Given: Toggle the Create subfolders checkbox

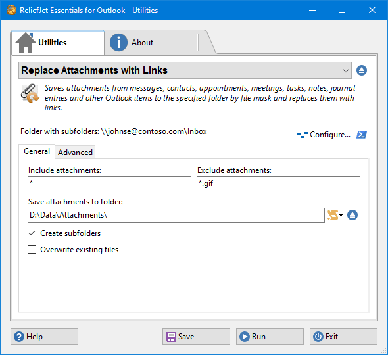Looking at the screenshot, I should point(32,233).
